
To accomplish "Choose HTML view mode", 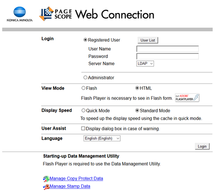I will click(x=137, y=88).
